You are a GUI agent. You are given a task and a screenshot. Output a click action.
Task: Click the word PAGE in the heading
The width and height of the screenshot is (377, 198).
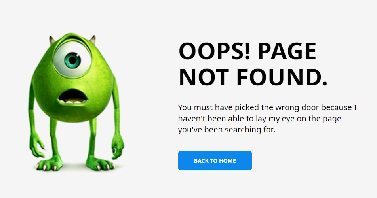[x=287, y=51]
